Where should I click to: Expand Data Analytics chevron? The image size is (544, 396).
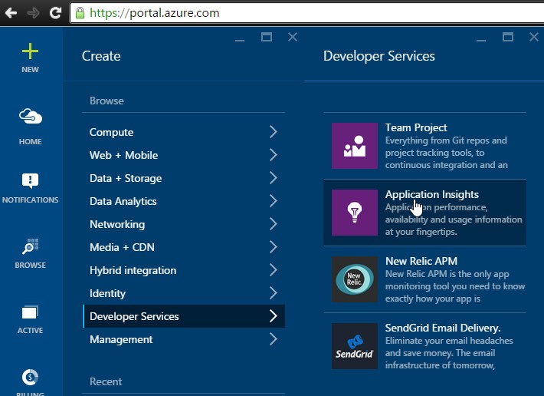pos(274,201)
